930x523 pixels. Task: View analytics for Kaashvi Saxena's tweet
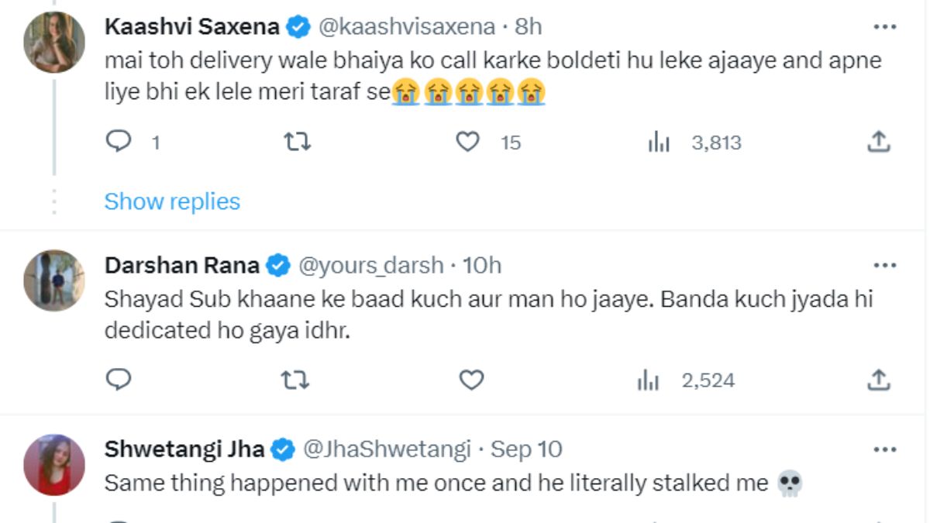tap(659, 143)
